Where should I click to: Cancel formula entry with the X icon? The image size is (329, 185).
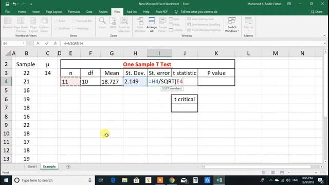click(x=38, y=43)
